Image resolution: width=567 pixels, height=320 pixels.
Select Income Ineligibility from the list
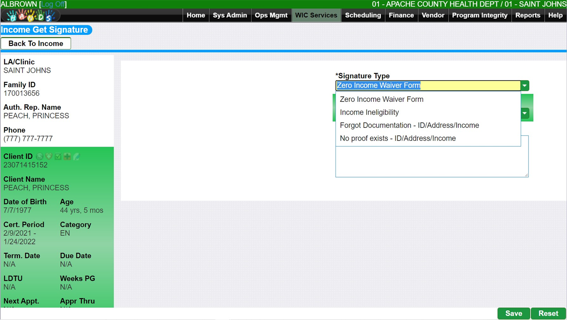pyautogui.click(x=369, y=112)
